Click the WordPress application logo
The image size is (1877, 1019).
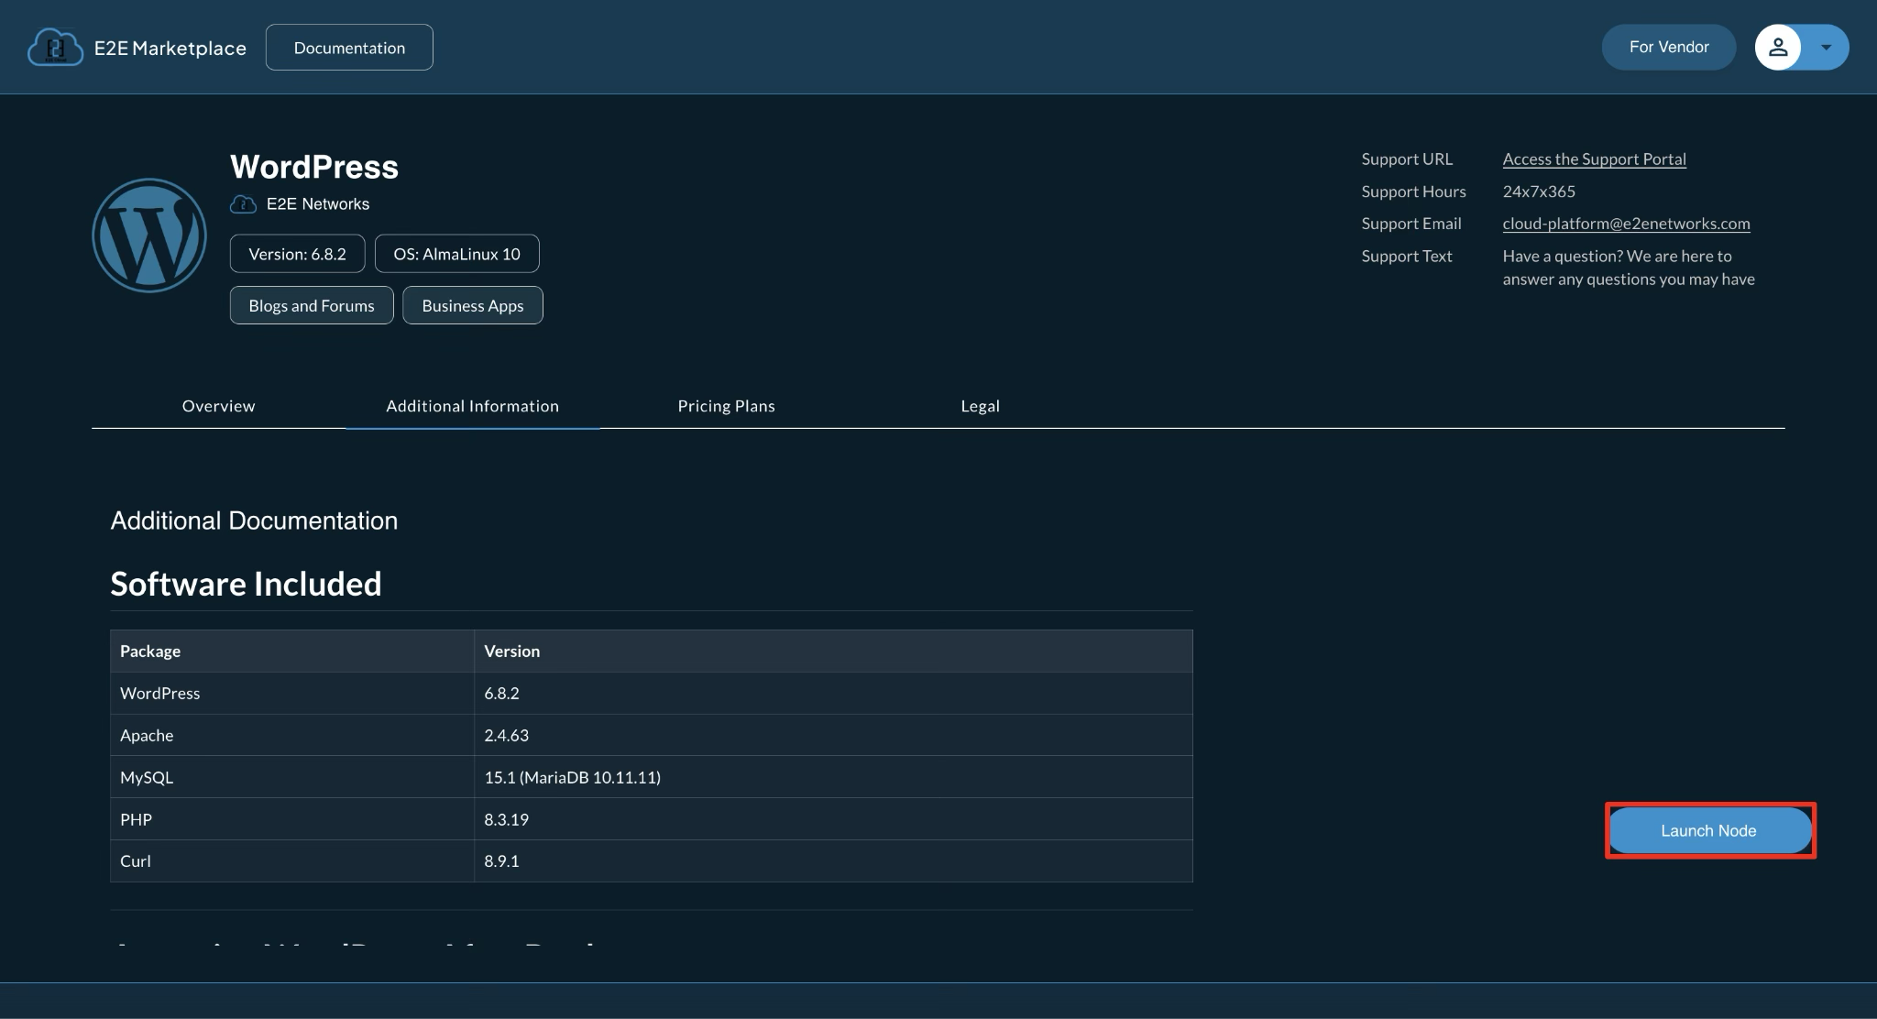pyautogui.click(x=149, y=235)
